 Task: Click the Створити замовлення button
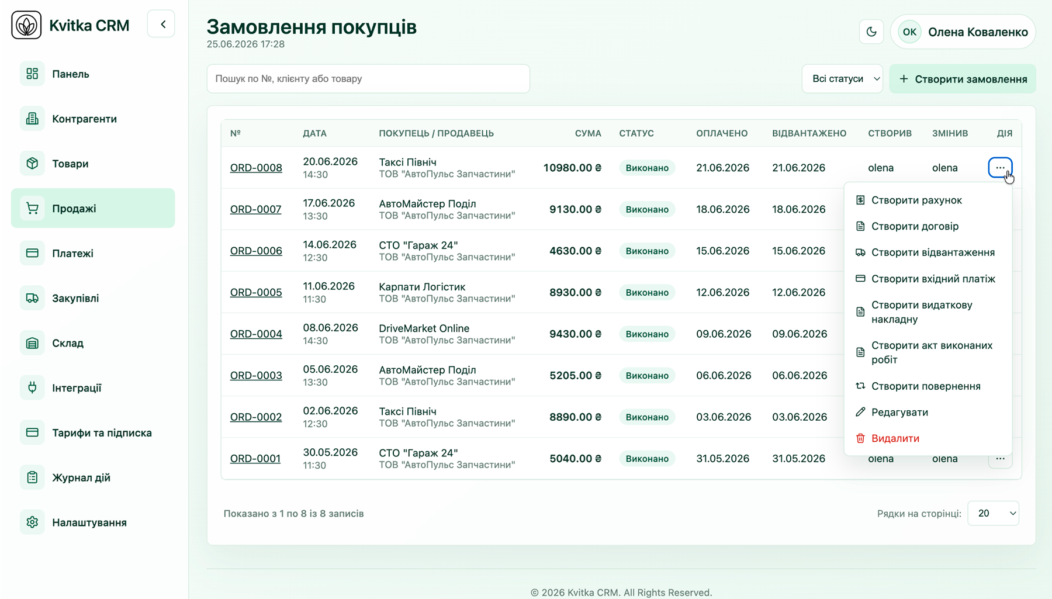(x=963, y=79)
